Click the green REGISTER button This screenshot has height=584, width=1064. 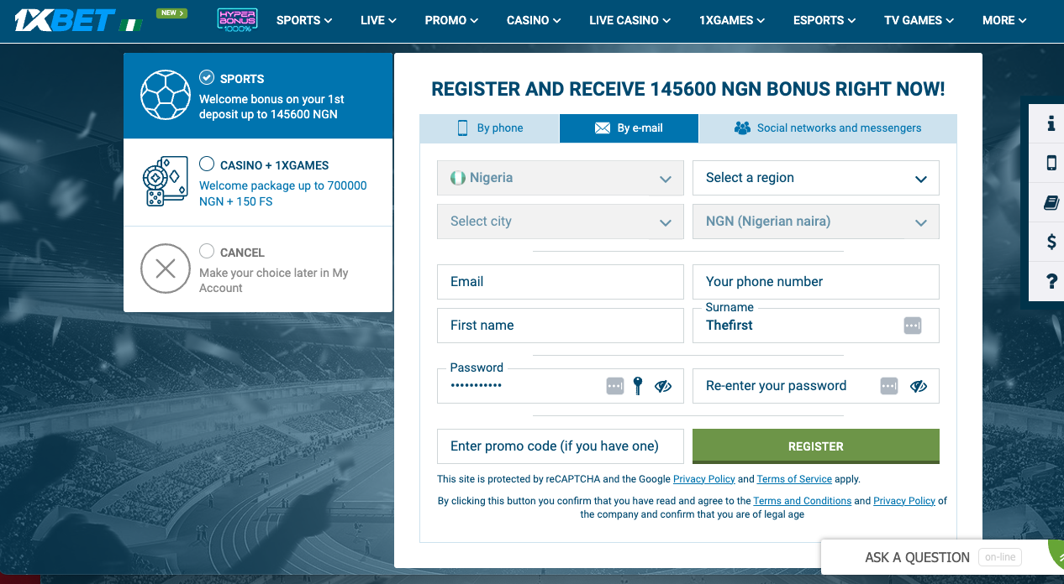[816, 446]
